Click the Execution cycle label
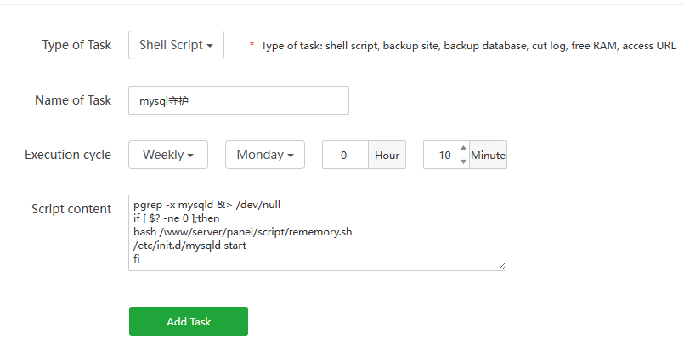 click(x=68, y=155)
